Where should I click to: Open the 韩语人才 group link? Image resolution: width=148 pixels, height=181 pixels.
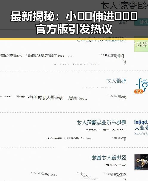(x=116, y=81)
